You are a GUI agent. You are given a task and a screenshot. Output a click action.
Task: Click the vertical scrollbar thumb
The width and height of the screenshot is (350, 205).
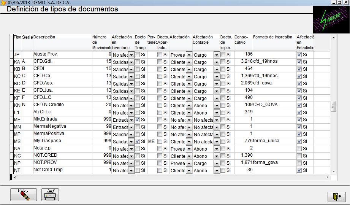[333, 106]
